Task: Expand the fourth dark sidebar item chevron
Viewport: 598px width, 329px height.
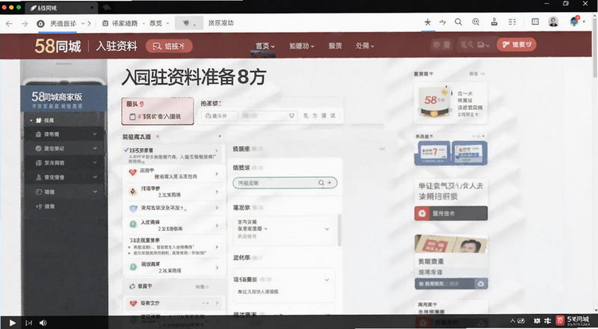Action: tap(95, 177)
